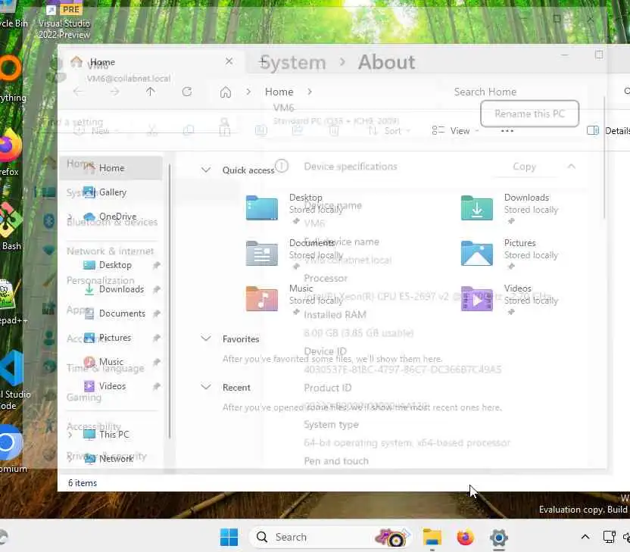This screenshot has height=552, width=630.
Task: Open Downloads in the navigation pane
Action: 111,288
